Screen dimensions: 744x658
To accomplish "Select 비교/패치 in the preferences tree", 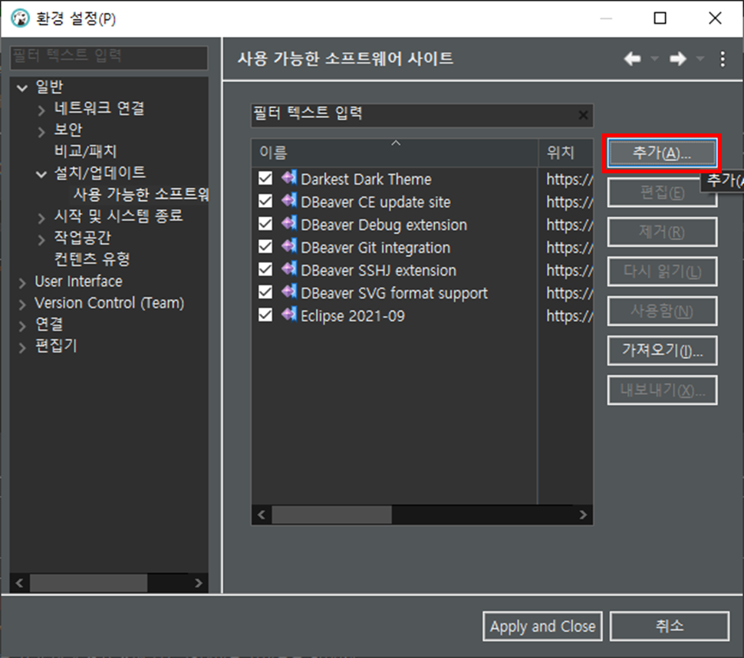I will pos(85,151).
